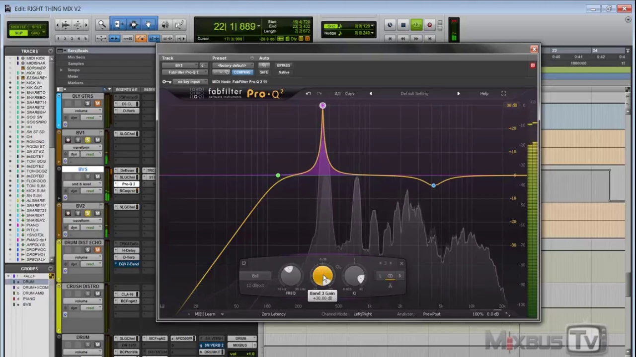
Task: Toggle the plugin power button on band panel
Action: click(243, 263)
